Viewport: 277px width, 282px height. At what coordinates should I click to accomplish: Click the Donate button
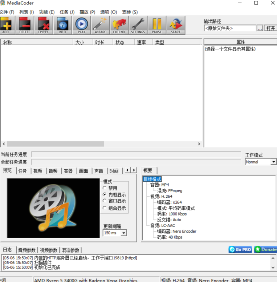[265, 249]
